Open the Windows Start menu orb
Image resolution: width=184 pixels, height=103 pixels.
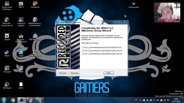click(x=4, y=100)
